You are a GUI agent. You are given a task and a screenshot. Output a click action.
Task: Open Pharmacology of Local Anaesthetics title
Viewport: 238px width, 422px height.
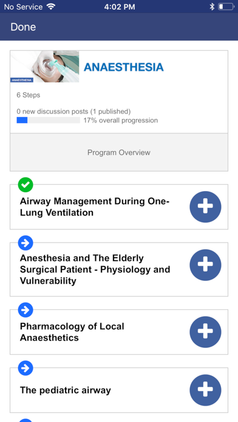coord(72,332)
